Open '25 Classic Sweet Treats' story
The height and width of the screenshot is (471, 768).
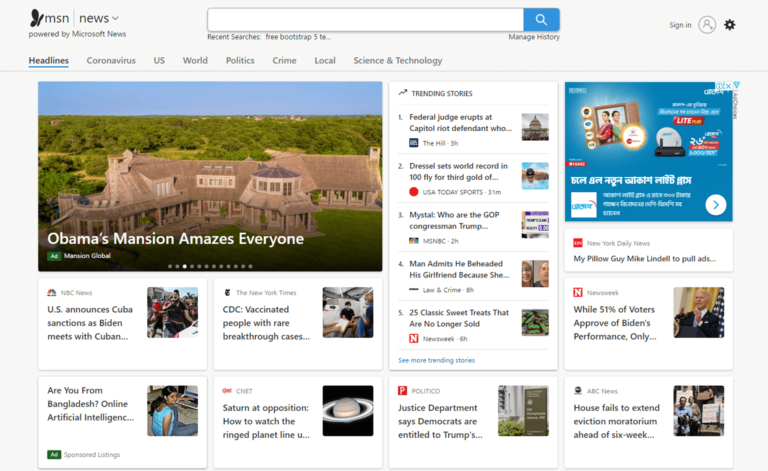coord(459,318)
